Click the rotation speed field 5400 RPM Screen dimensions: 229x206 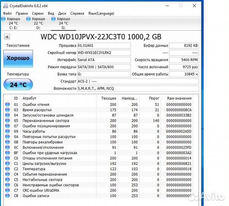pyautogui.click(x=184, y=60)
